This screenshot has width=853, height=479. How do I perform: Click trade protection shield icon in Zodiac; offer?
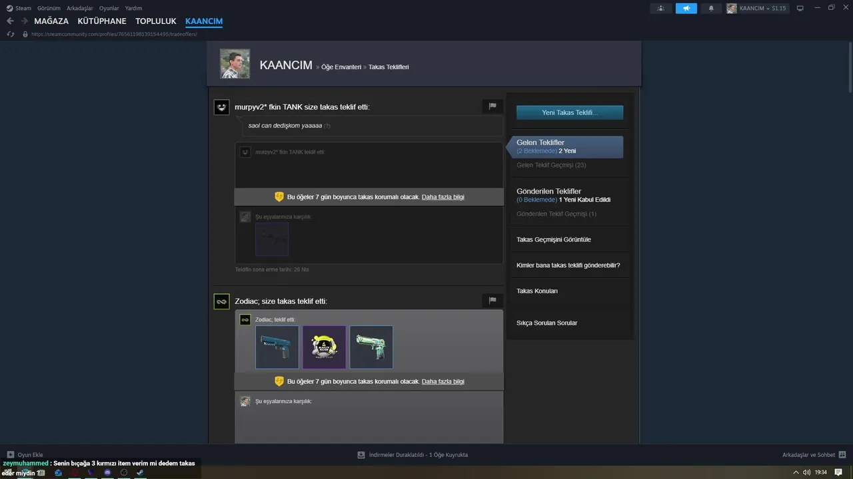pyautogui.click(x=279, y=381)
